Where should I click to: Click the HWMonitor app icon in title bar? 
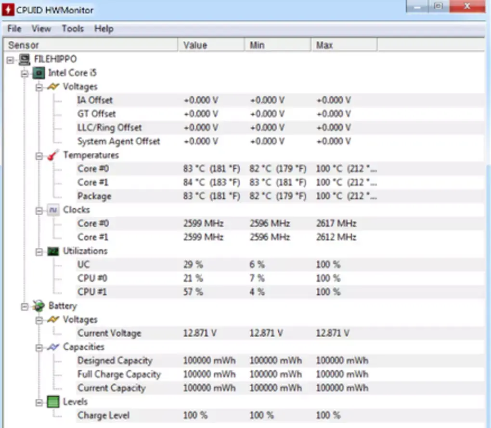click(8, 10)
